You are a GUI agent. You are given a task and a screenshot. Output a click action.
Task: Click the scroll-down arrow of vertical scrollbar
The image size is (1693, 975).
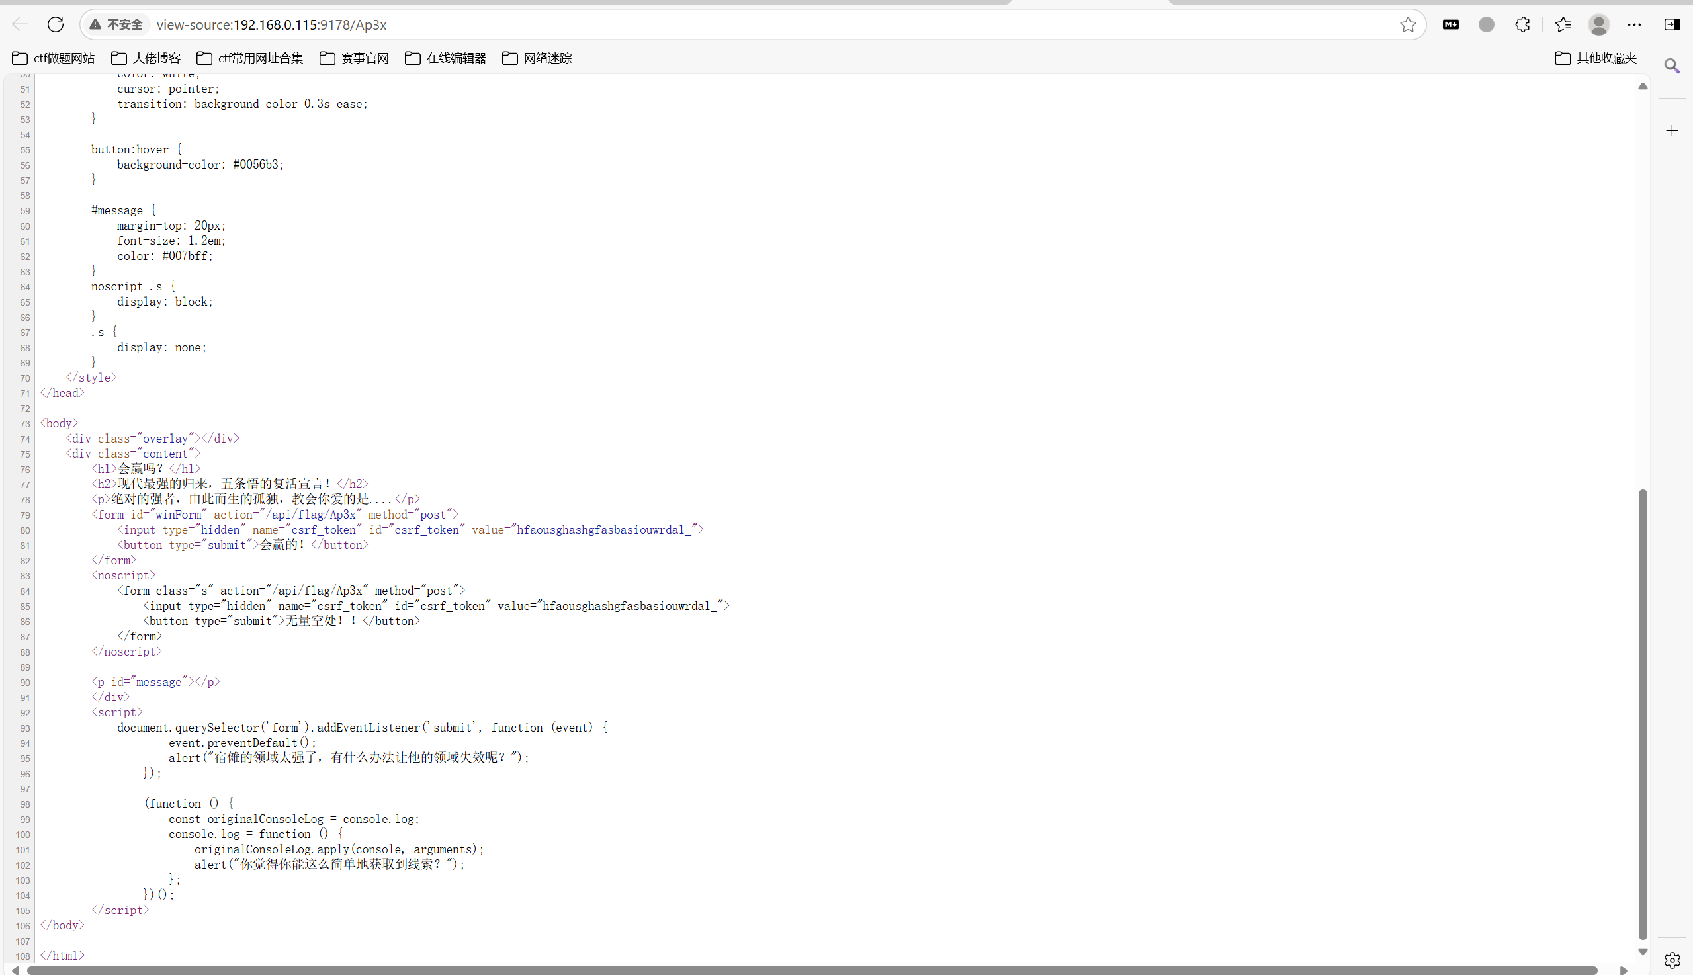tap(1642, 951)
